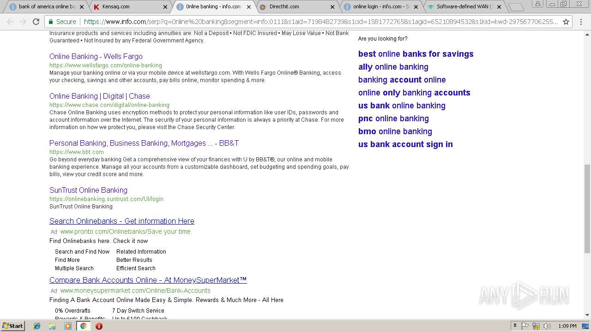Screen dimensions: 591x332
Task: Open Windows Explorer folder icon in taskbar
Action: coord(52,326)
